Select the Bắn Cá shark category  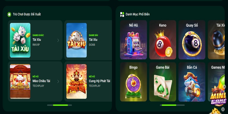click(x=192, y=82)
